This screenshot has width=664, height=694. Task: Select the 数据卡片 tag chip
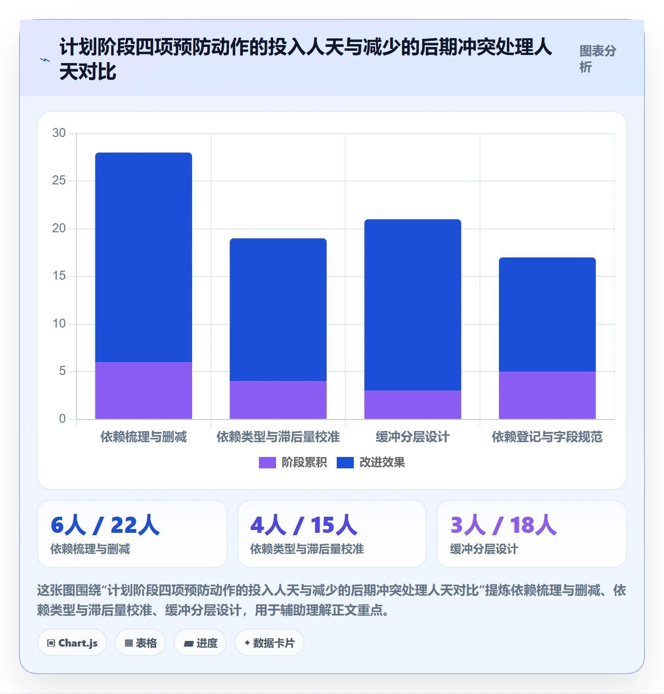(269, 643)
